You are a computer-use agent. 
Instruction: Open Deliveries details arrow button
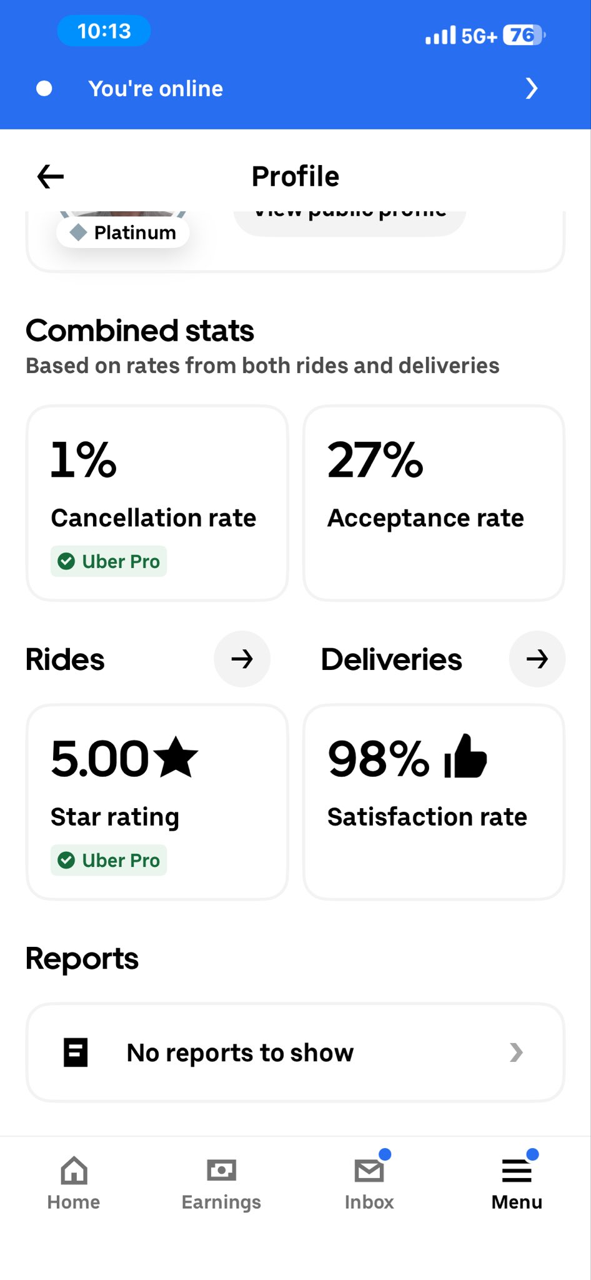click(x=537, y=659)
